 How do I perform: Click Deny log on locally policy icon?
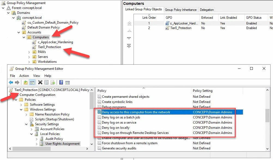[x=99, y=128]
